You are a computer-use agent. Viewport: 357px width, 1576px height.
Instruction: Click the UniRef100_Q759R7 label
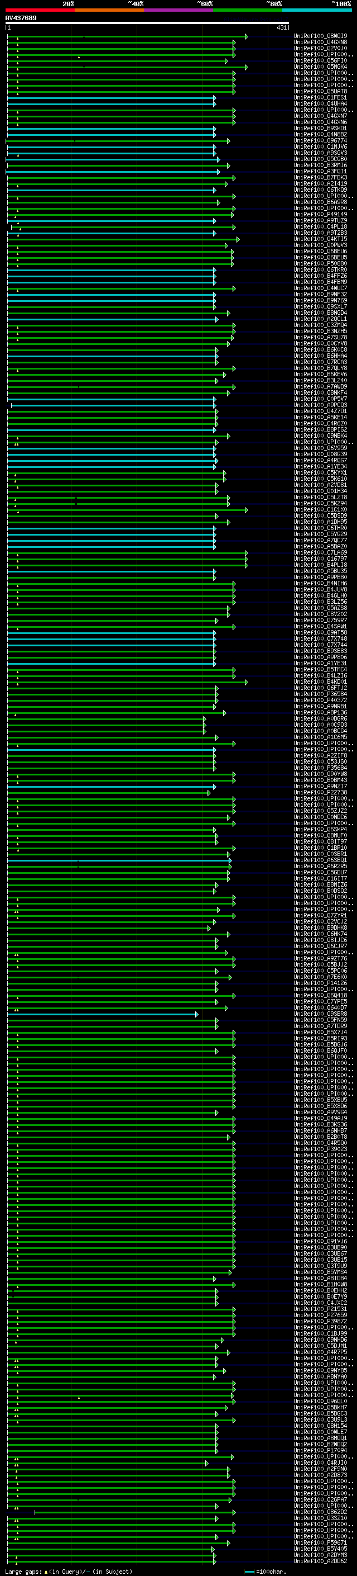pos(320,621)
